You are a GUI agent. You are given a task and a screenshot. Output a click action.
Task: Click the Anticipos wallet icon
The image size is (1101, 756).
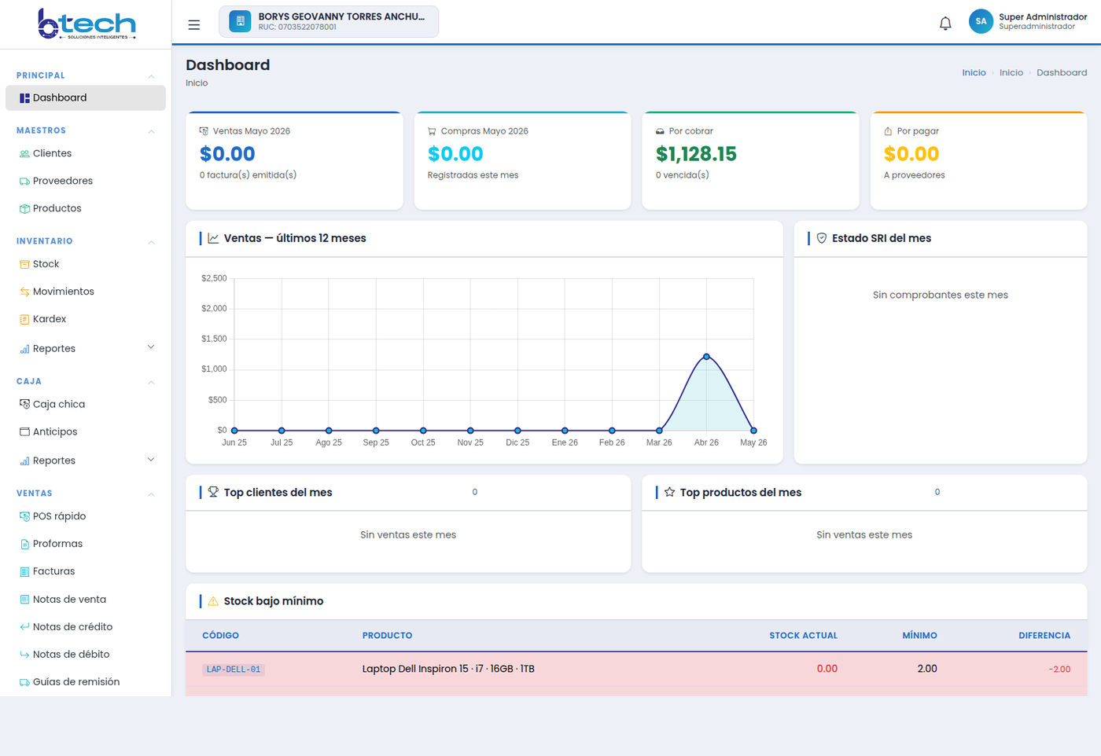(x=24, y=432)
